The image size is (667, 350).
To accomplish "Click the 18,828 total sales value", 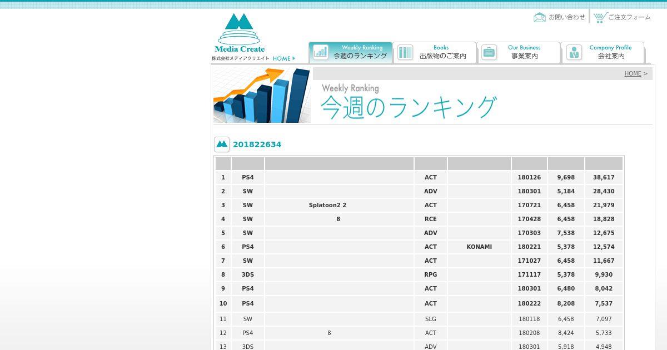I will click(x=604, y=219).
